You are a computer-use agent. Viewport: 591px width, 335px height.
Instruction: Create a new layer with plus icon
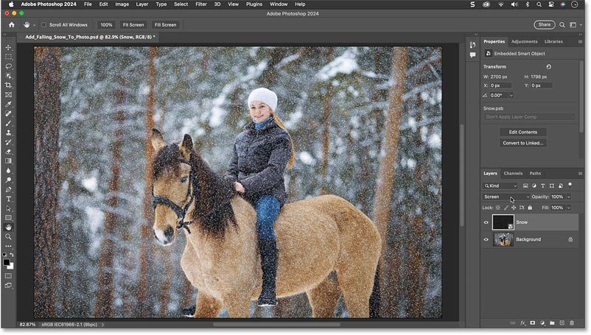(x=562, y=322)
